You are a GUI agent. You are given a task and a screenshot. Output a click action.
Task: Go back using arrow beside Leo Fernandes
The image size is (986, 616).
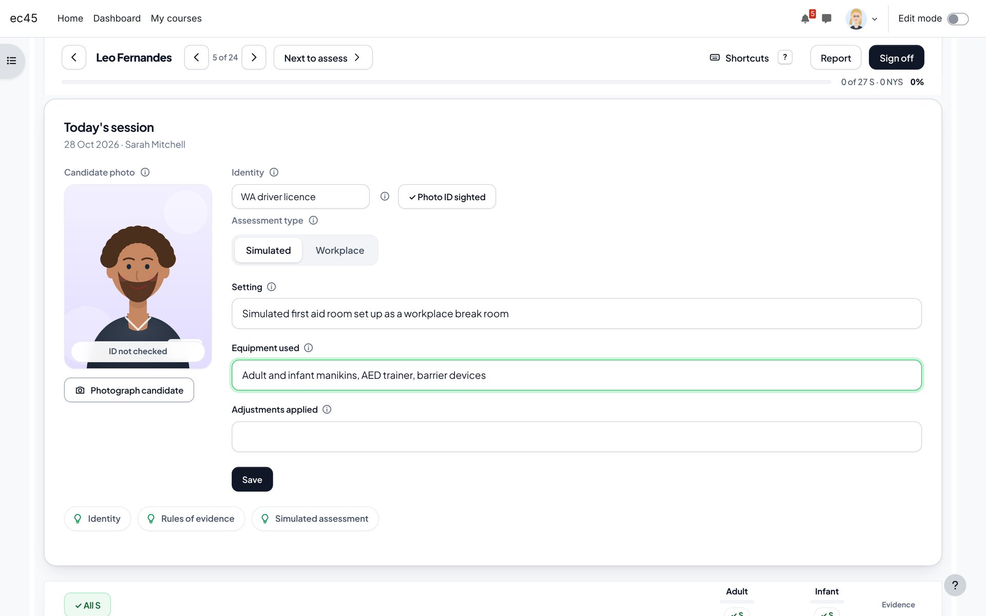pyautogui.click(x=74, y=57)
